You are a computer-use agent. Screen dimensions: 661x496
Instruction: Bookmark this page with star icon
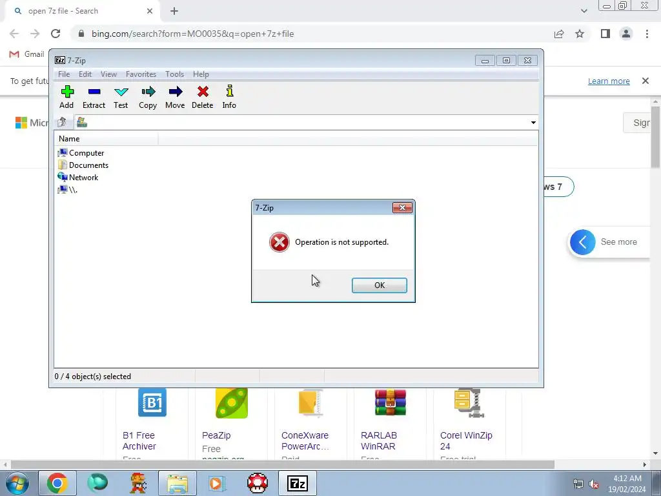point(580,34)
